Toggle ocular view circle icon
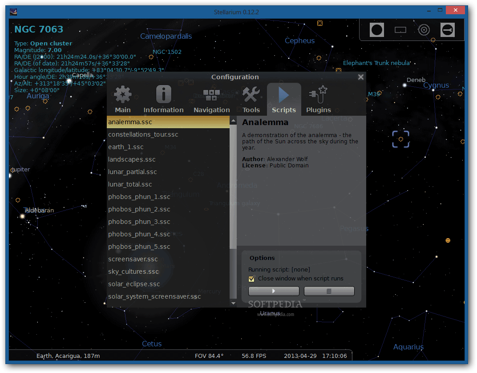 point(377,30)
